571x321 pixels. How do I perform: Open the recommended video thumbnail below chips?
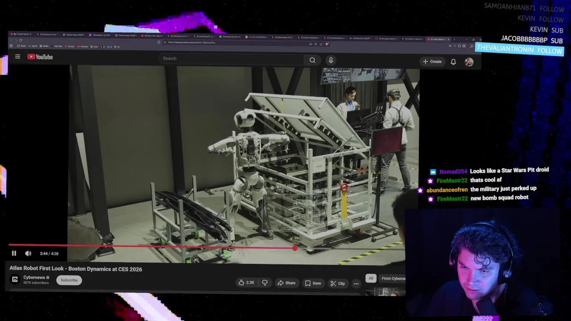click(385, 292)
